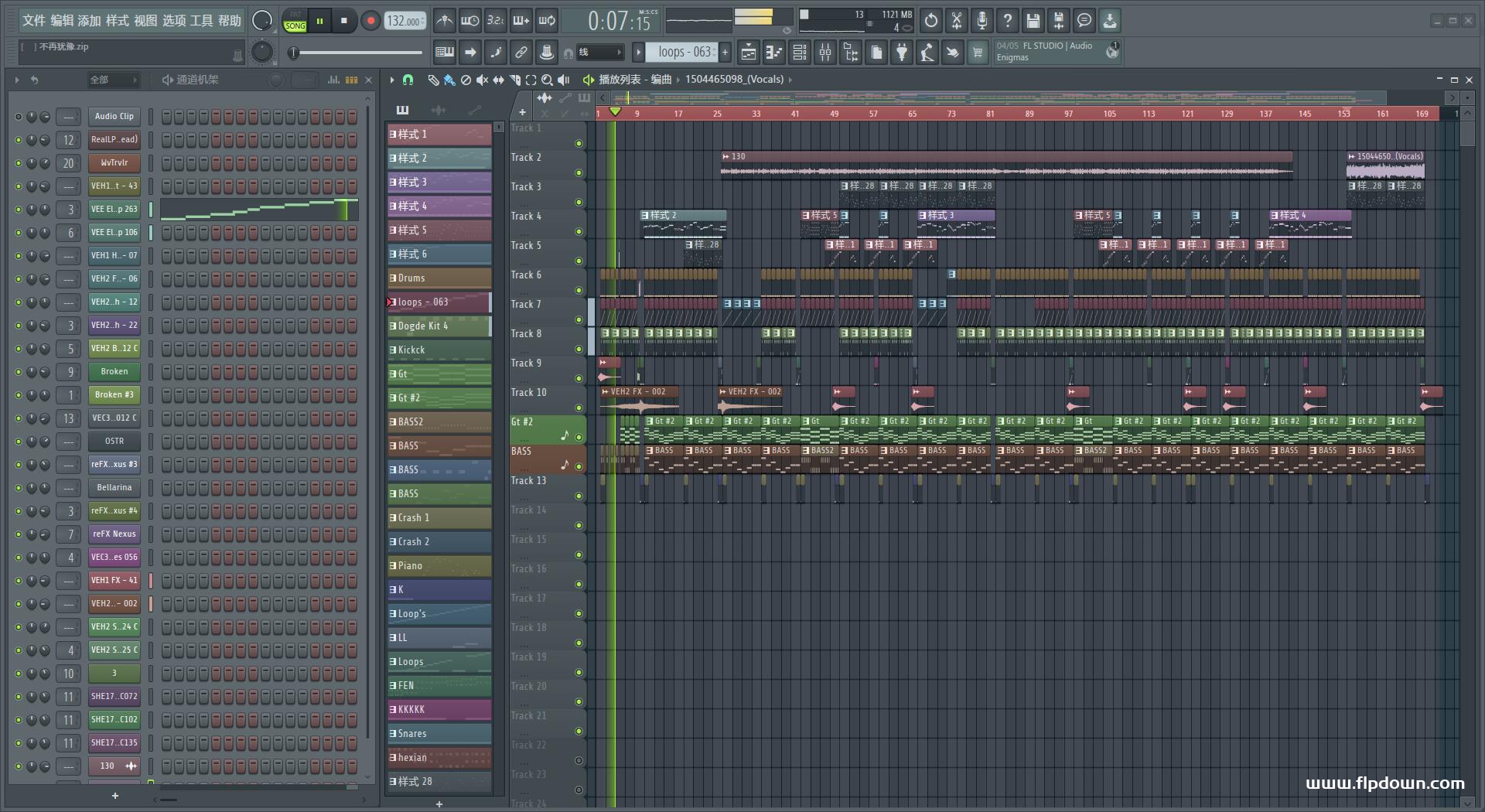Add a channel with the rack's bottom plus
1485x812 pixels.
coord(115,796)
